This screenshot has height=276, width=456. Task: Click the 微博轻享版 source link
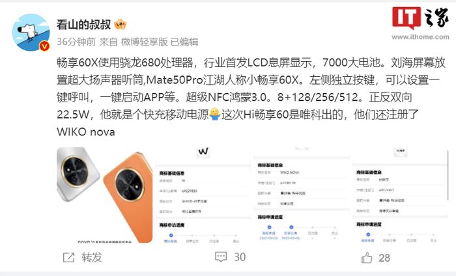coord(144,42)
